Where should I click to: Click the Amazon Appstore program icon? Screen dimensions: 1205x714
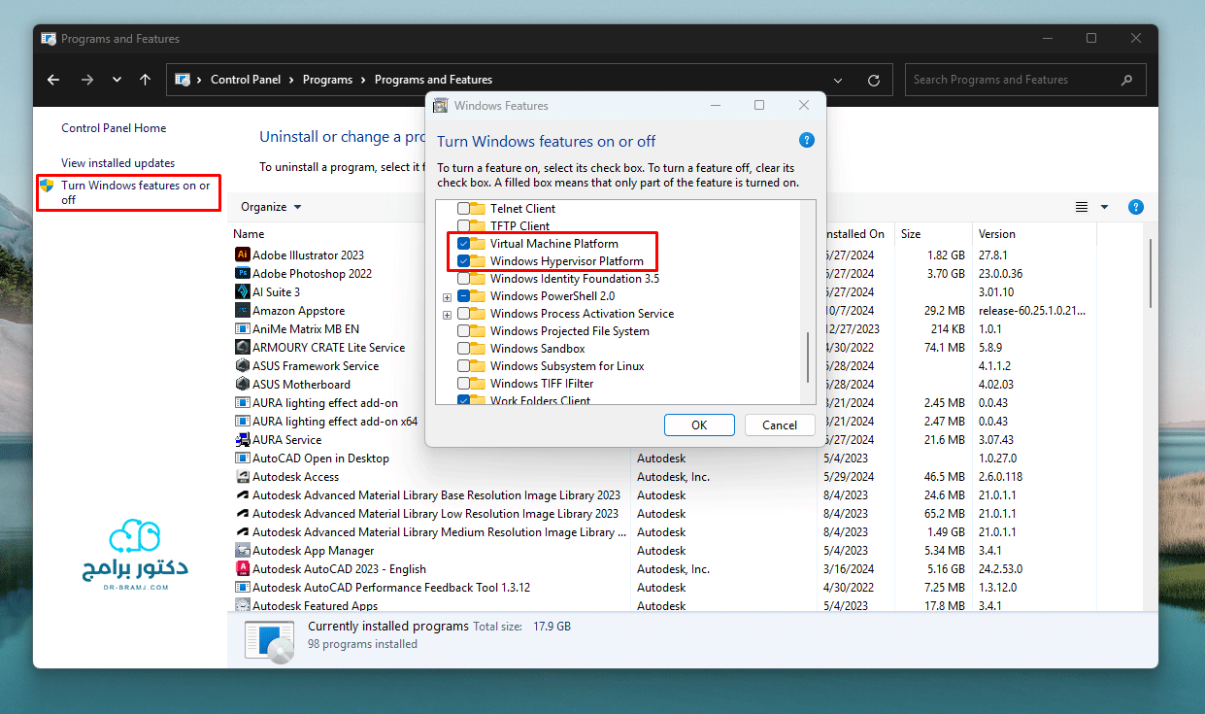[243, 310]
